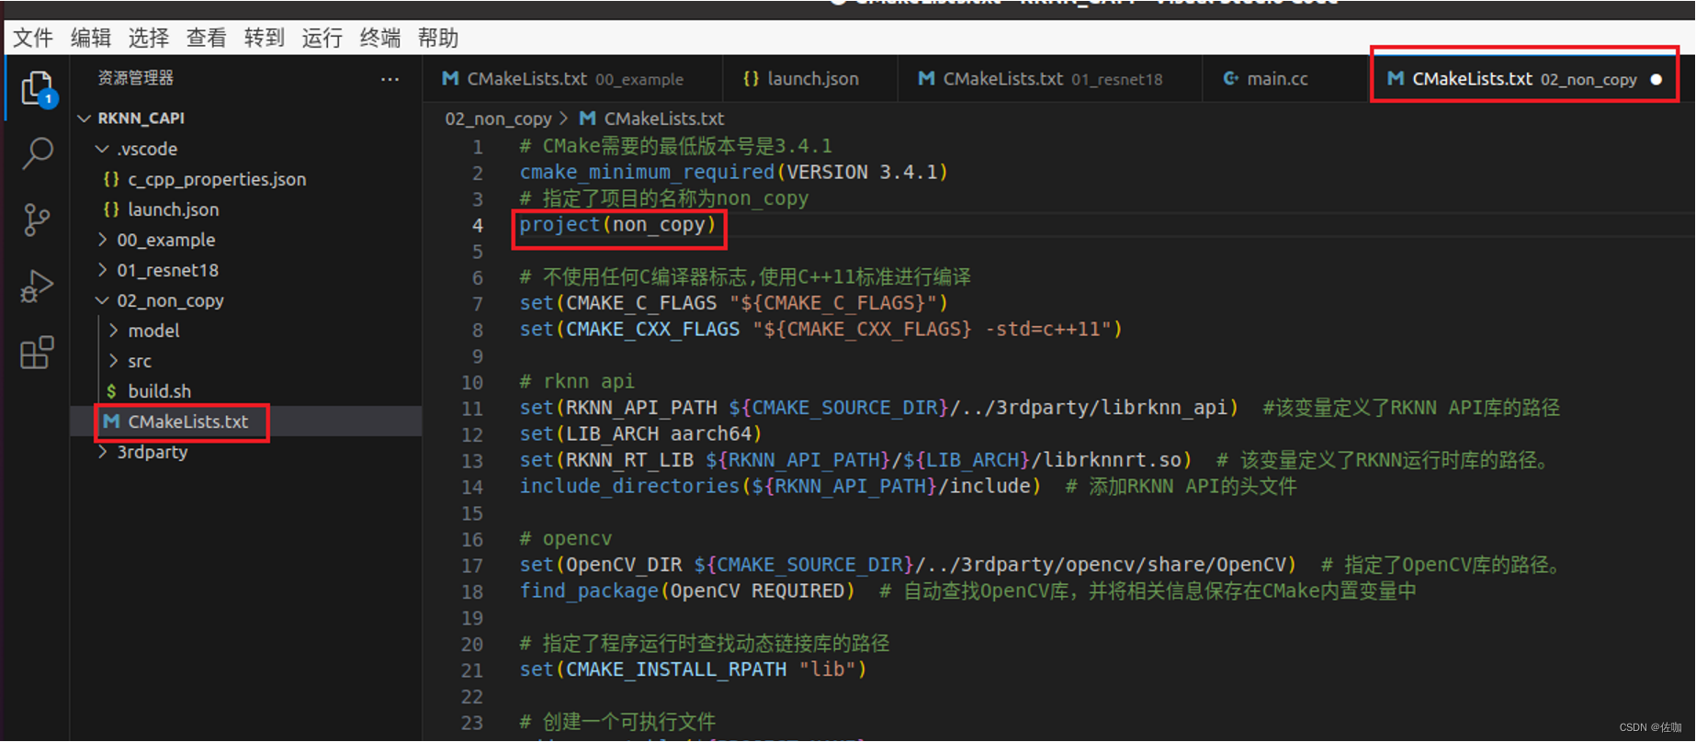The width and height of the screenshot is (1696, 742).
Task: Open c_cpp_properties.json in the explorer
Action: pyautogui.click(x=246, y=179)
